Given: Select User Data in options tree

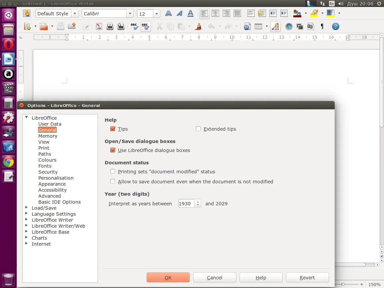Looking at the screenshot, I should pos(50,124).
